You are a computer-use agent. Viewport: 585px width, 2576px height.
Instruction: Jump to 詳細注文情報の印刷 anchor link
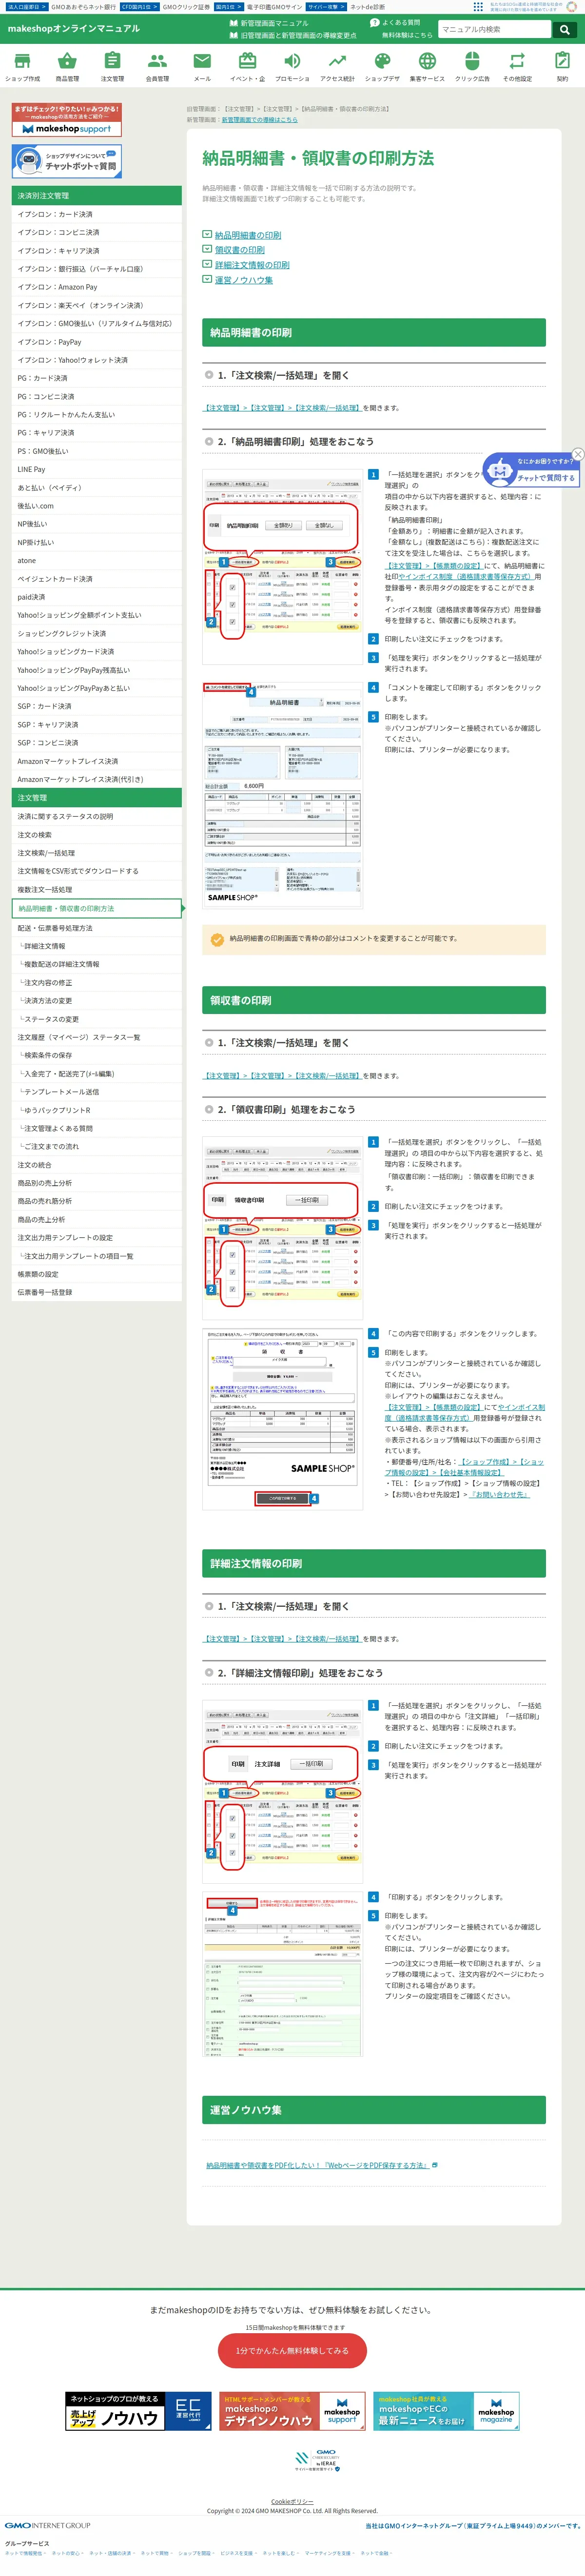(x=252, y=265)
